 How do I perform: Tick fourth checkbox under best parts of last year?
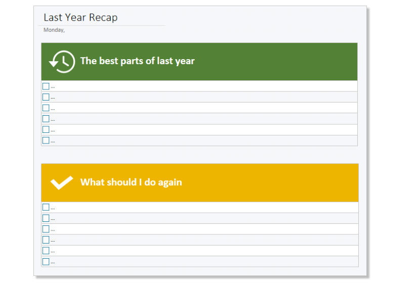click(x=46, y=119)
